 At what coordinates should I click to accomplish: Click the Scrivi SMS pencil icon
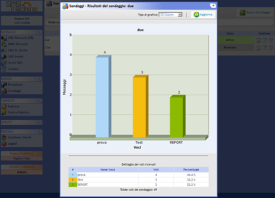[x=4, y=63]
